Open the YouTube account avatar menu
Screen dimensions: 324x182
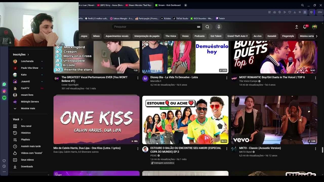tap(314, 27)
